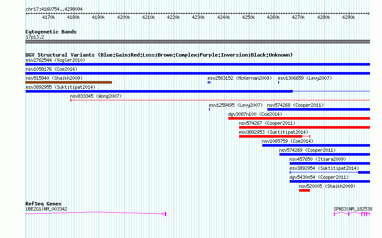This screenshot has height=238, width=382.
Task: Open the esv2762544 (Vogler2010) label
Action: tap(55, 60)
